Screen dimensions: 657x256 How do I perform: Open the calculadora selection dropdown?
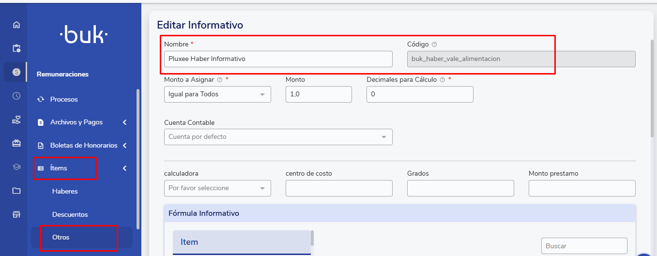point(217,188)
